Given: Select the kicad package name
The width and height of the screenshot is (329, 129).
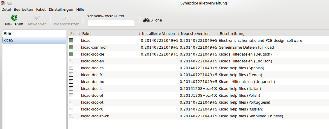Looking at the screenshot, I should click(86, 40).
